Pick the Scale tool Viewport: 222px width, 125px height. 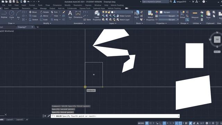(x=44, y=20)
